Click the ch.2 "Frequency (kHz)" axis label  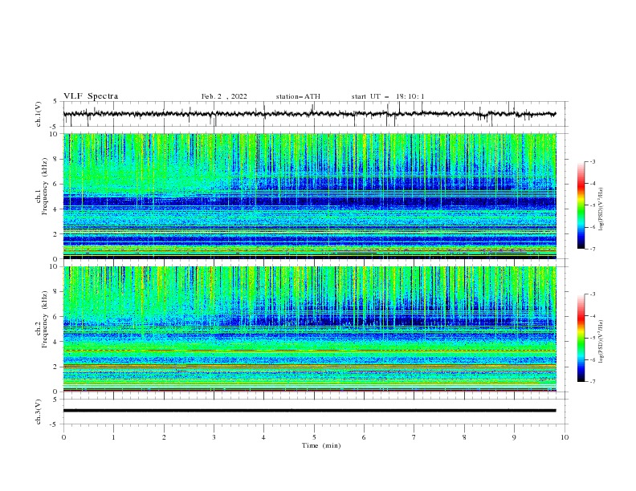click(x=45, y=319)
